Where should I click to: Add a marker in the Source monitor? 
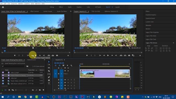15,56
